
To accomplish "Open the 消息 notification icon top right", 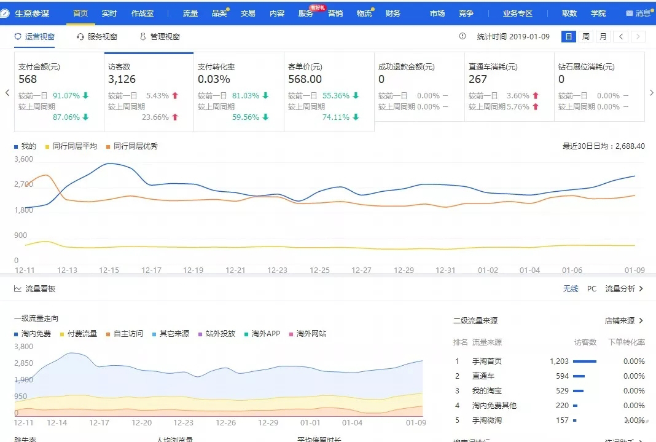I will (x=628, y=12).
